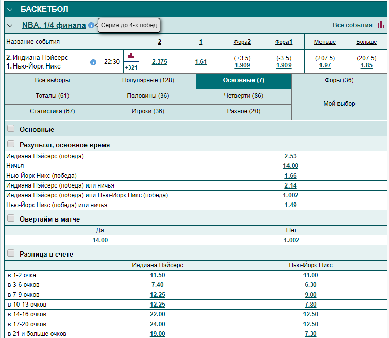The height and width of the screenshot is (338, 389).
Task: Switch to the Популярные (128) tab
Action: [148, 81]
